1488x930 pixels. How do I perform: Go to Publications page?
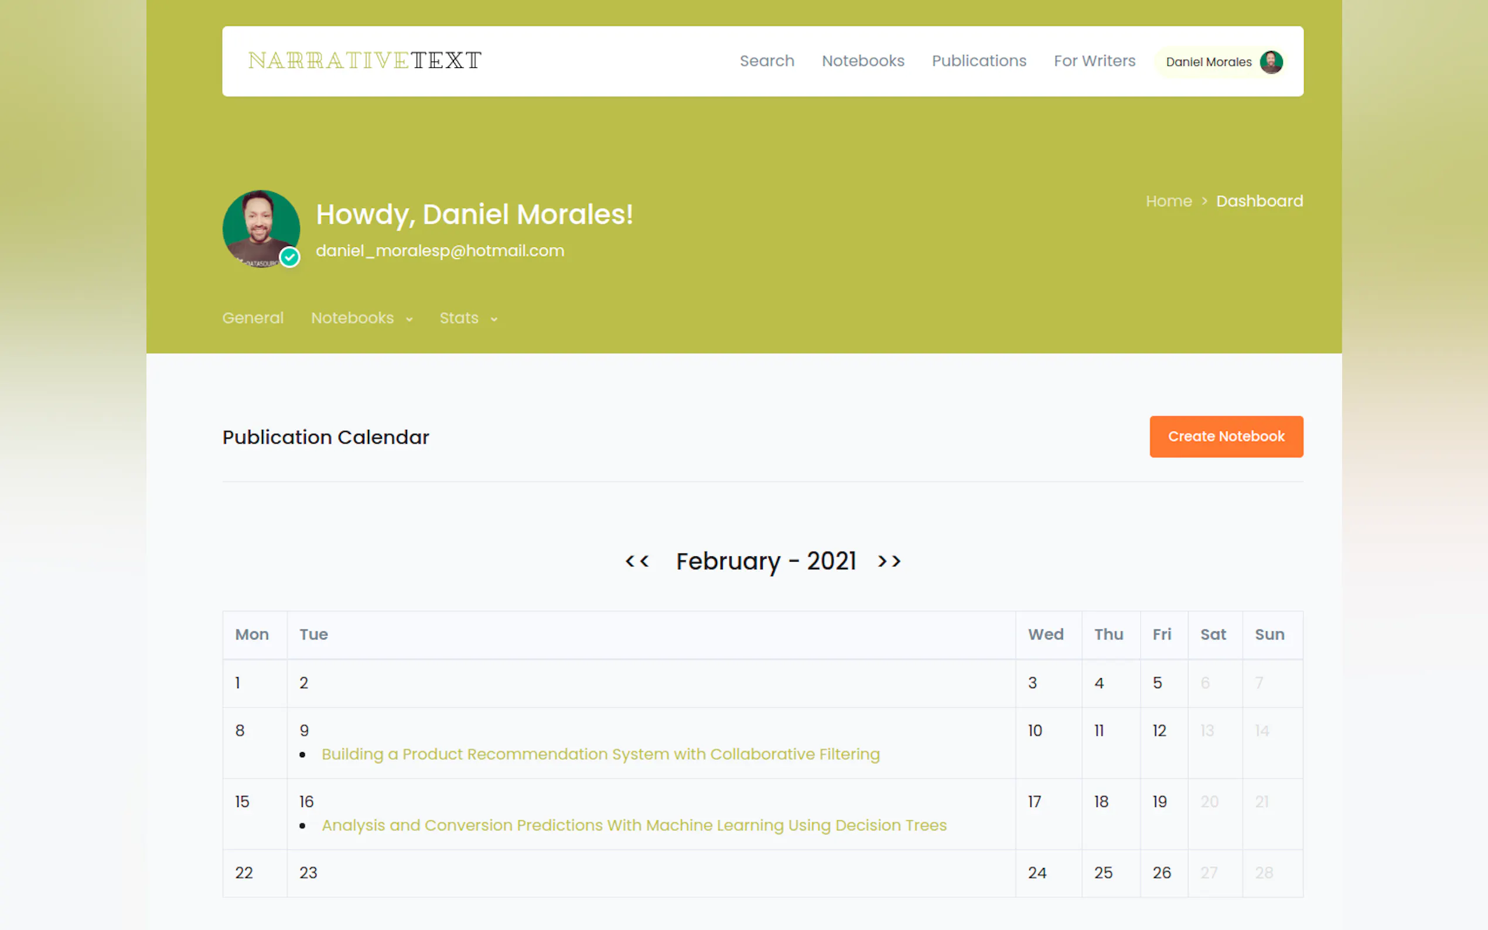pyautogui.click(x=978, y=61)
